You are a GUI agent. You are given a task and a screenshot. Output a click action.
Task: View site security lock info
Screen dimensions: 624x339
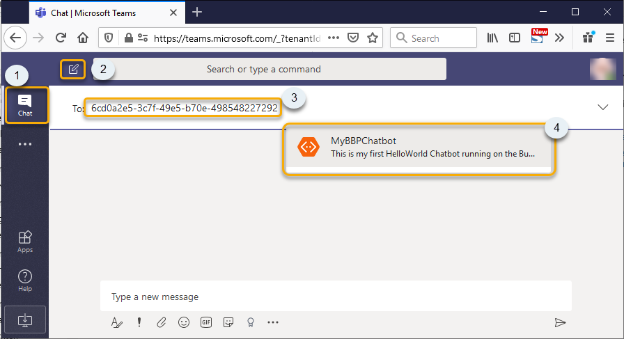(128, 38)
